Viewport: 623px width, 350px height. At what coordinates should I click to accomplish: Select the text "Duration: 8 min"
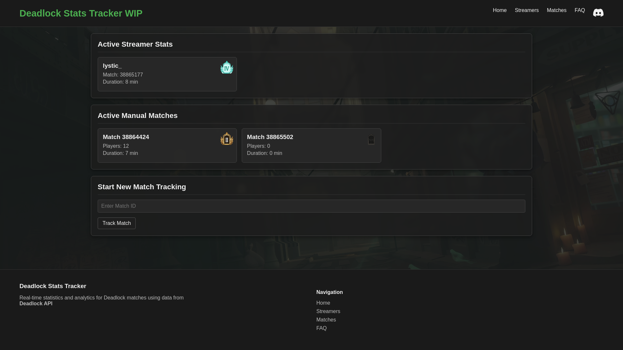tap(120, 82)
